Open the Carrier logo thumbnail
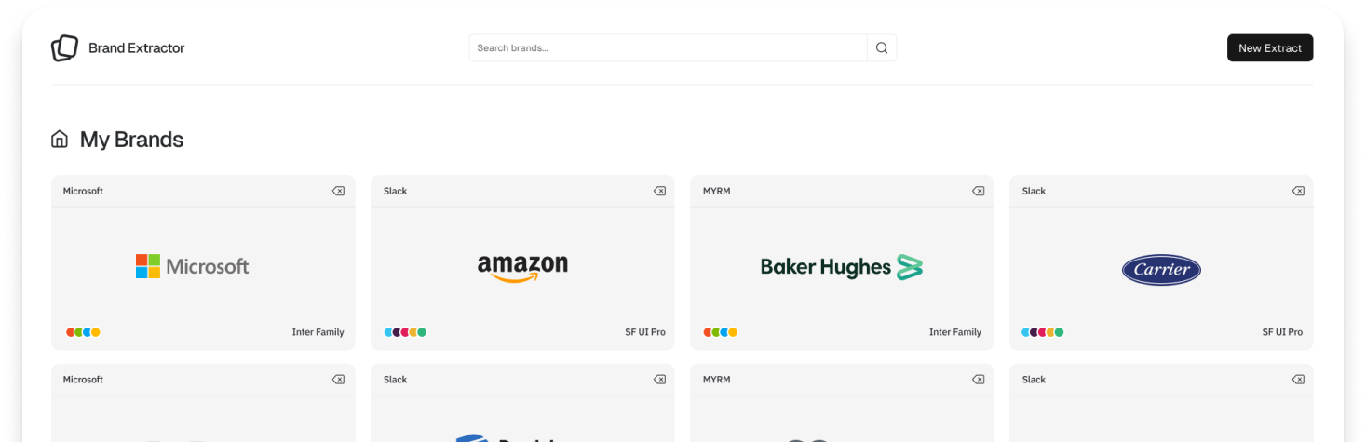Screen dimensions: 1366x442 [1161, 270]
